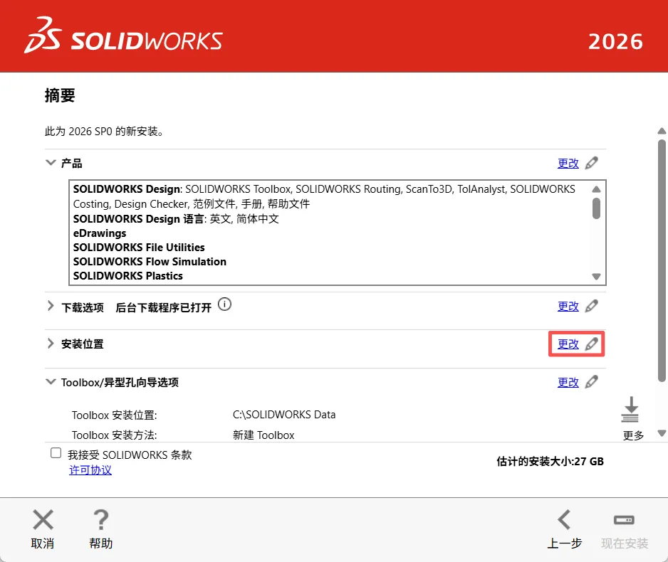Viewport: 668px width, 562px height.
Task: Open the 许可协议 license link
Action: coord(90,470)
